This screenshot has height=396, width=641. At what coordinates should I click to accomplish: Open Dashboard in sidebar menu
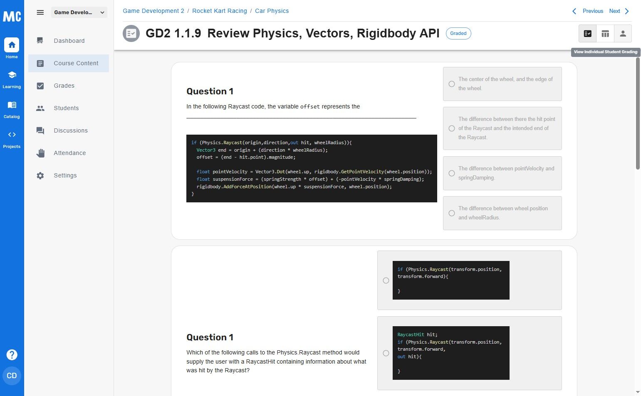pyautogui.click(x=69, y=41)
